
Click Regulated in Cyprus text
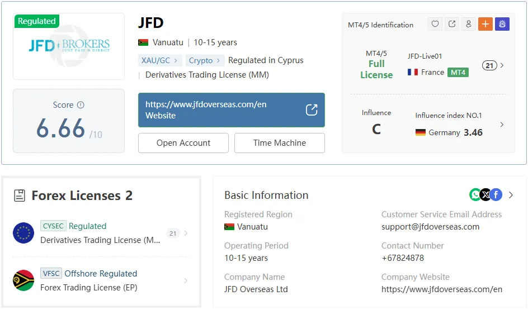266,60
